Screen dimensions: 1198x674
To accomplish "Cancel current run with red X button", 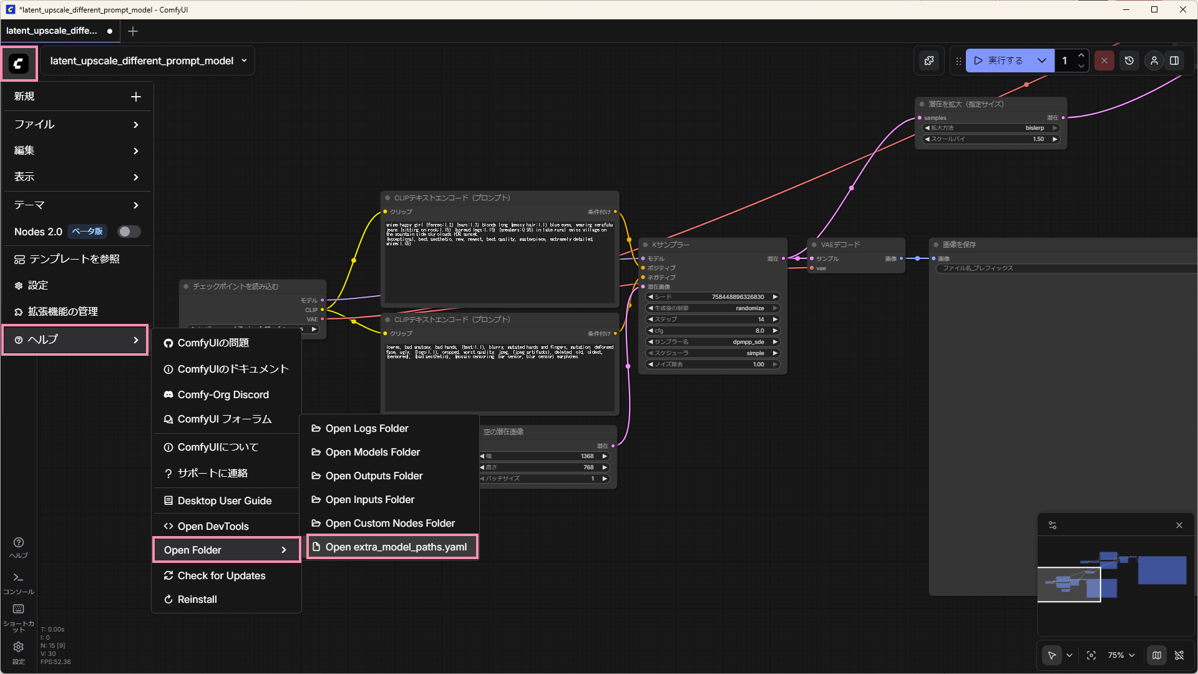I will click(x=1104, y=61).
